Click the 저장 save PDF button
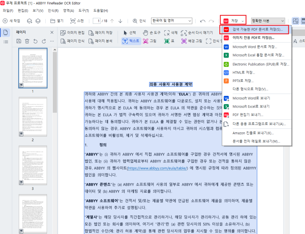 click(231, 21)
